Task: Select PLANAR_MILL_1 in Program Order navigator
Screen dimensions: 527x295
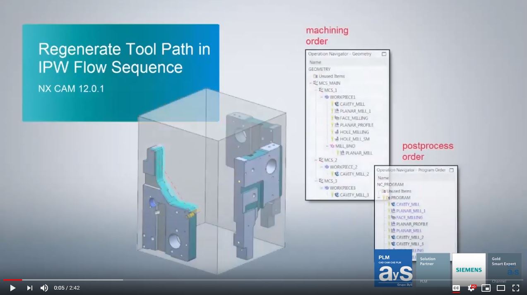Action: pyautogui.click(x=411, y=211)
